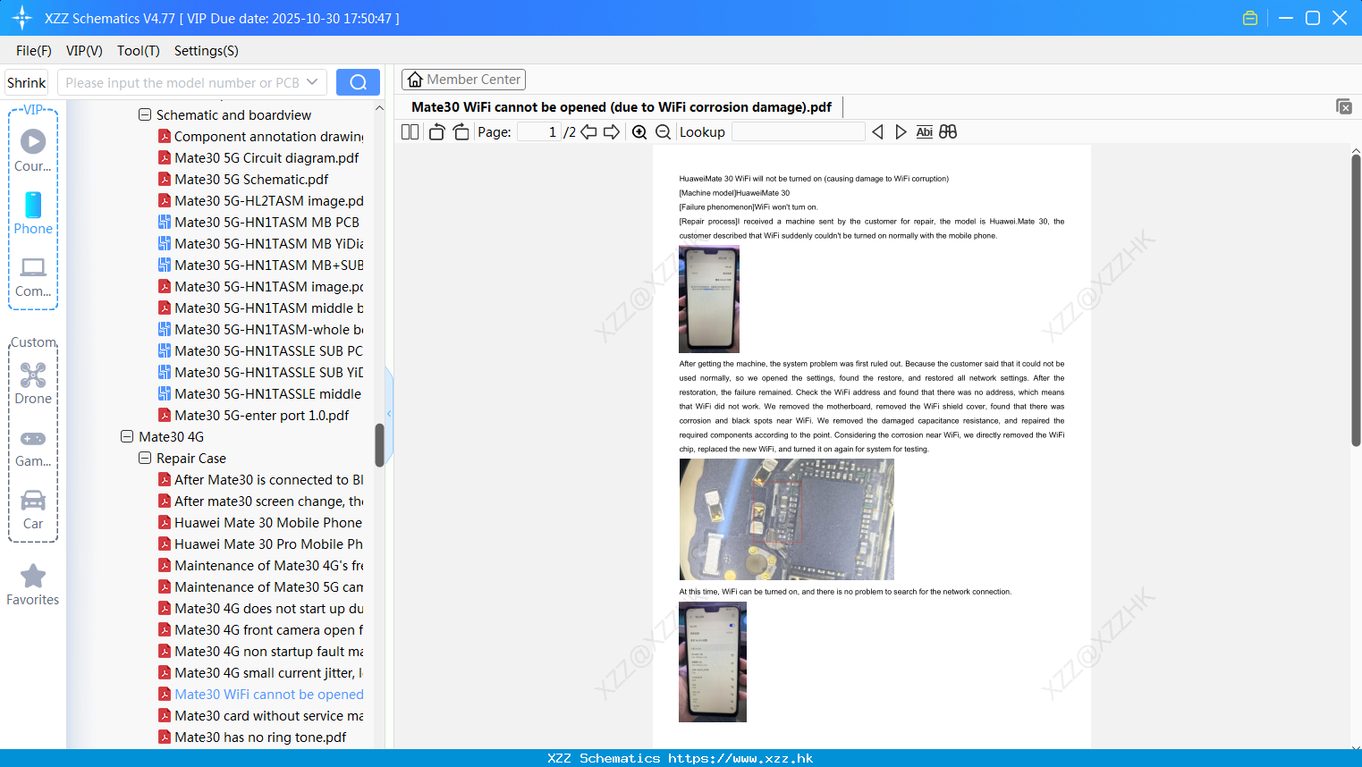1362x767 pixels.
Task: Click the page number input box
Action: coord(539,132)
